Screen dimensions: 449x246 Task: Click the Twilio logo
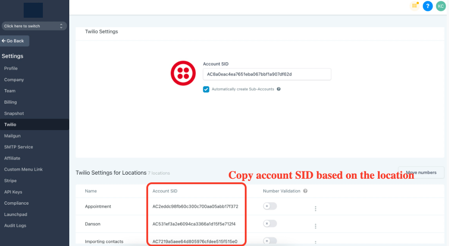tap(183, 73)
